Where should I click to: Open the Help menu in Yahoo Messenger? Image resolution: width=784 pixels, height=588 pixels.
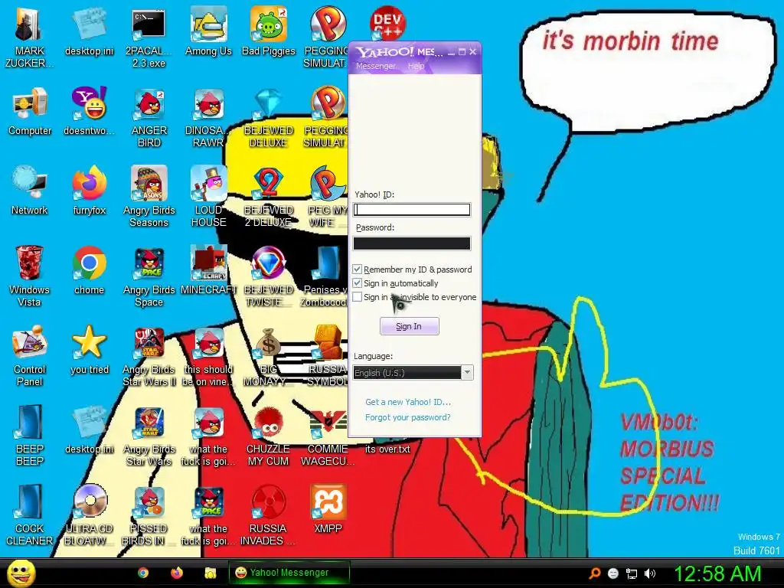coord(416,66)
